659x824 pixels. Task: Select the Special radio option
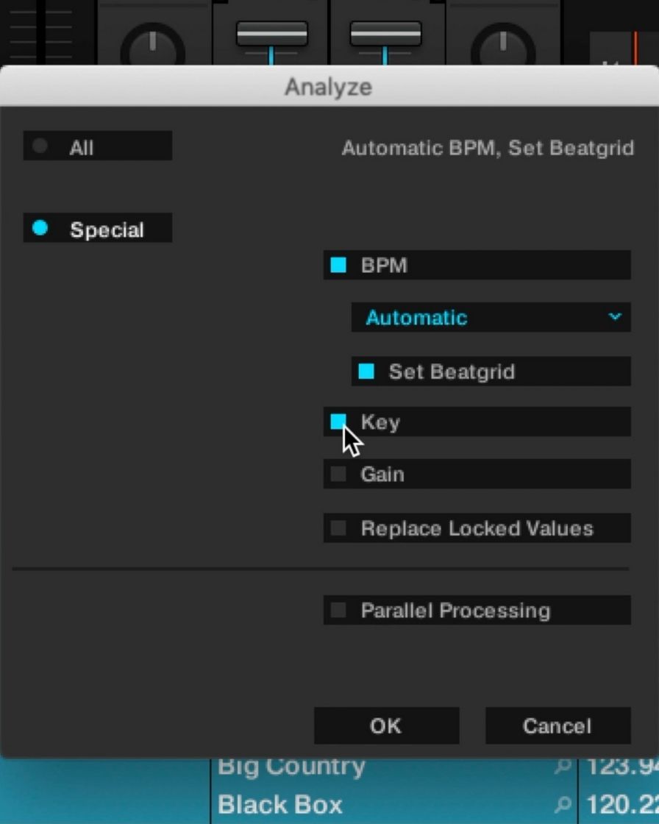click(x=40, y=229)
